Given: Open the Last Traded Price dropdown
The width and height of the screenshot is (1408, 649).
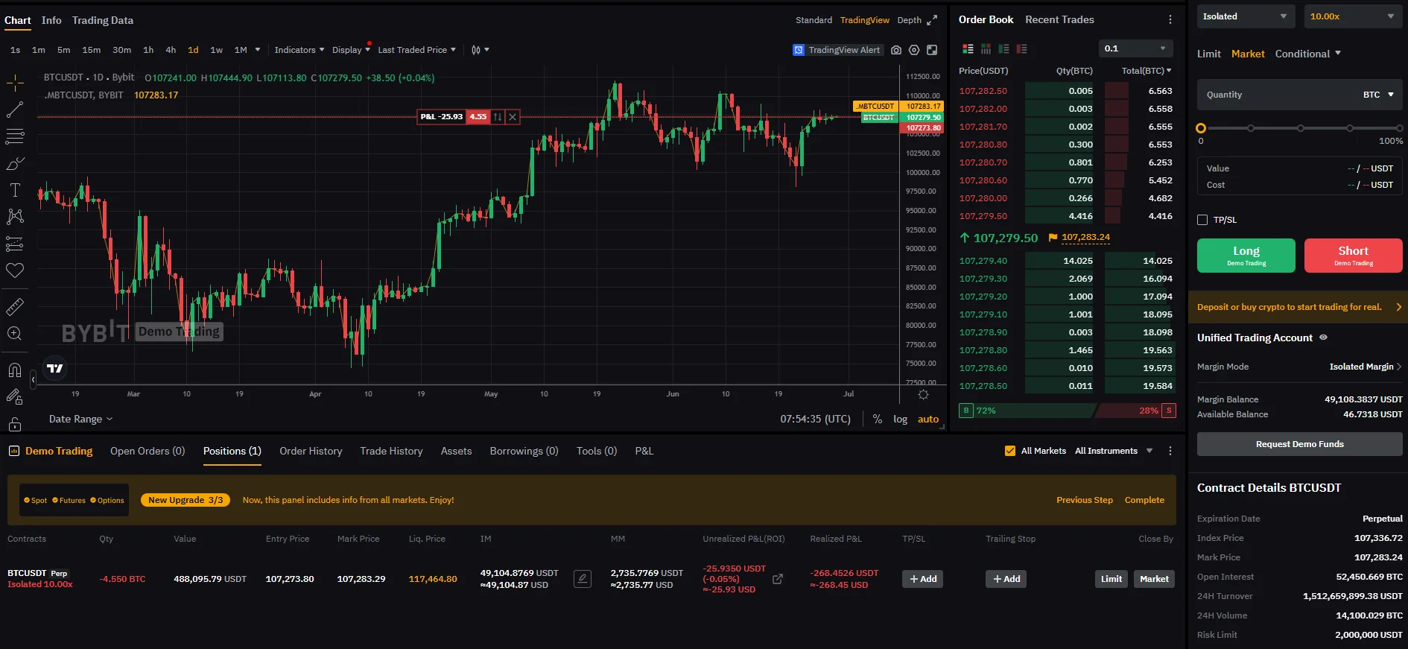Looking at the screenshot, I should pos(416,50).
